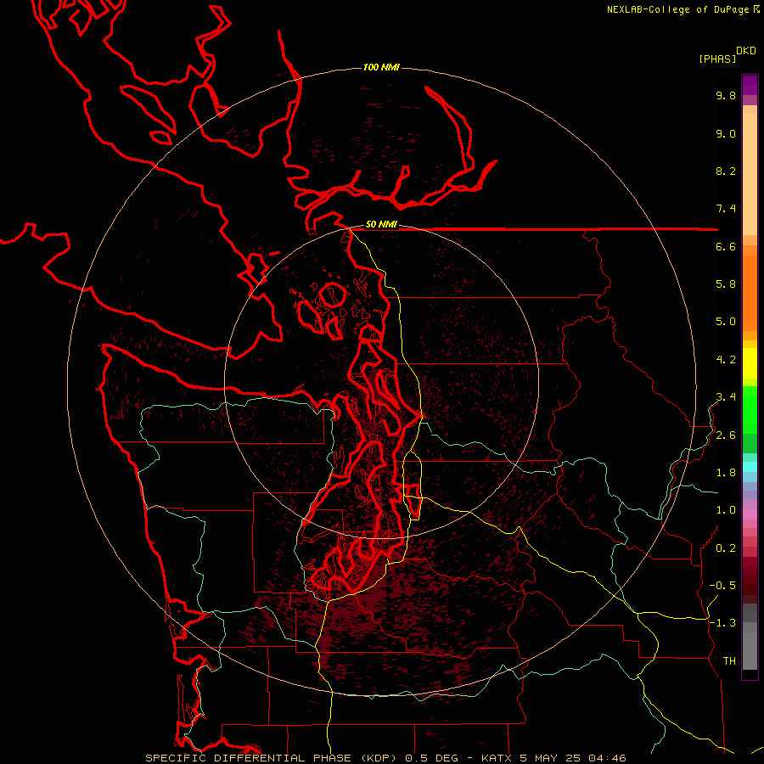Click the 9.8 legend value
764x764 pixels.
coord(726,95)
